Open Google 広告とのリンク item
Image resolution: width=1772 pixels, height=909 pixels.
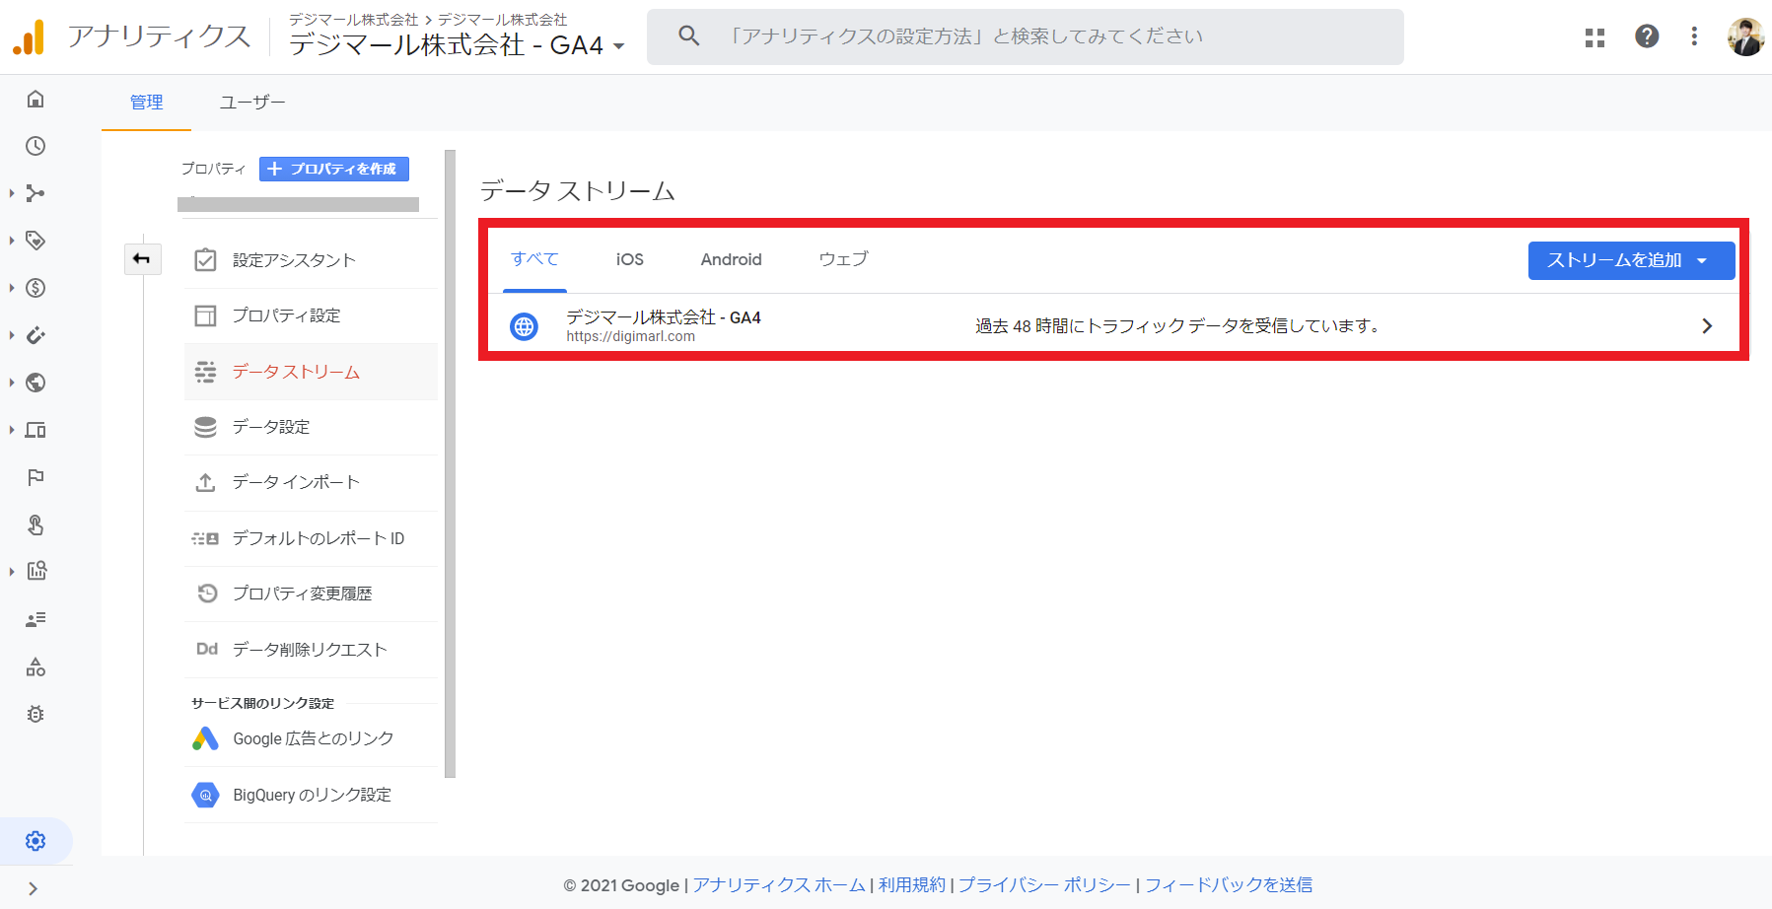coord(311,738)
